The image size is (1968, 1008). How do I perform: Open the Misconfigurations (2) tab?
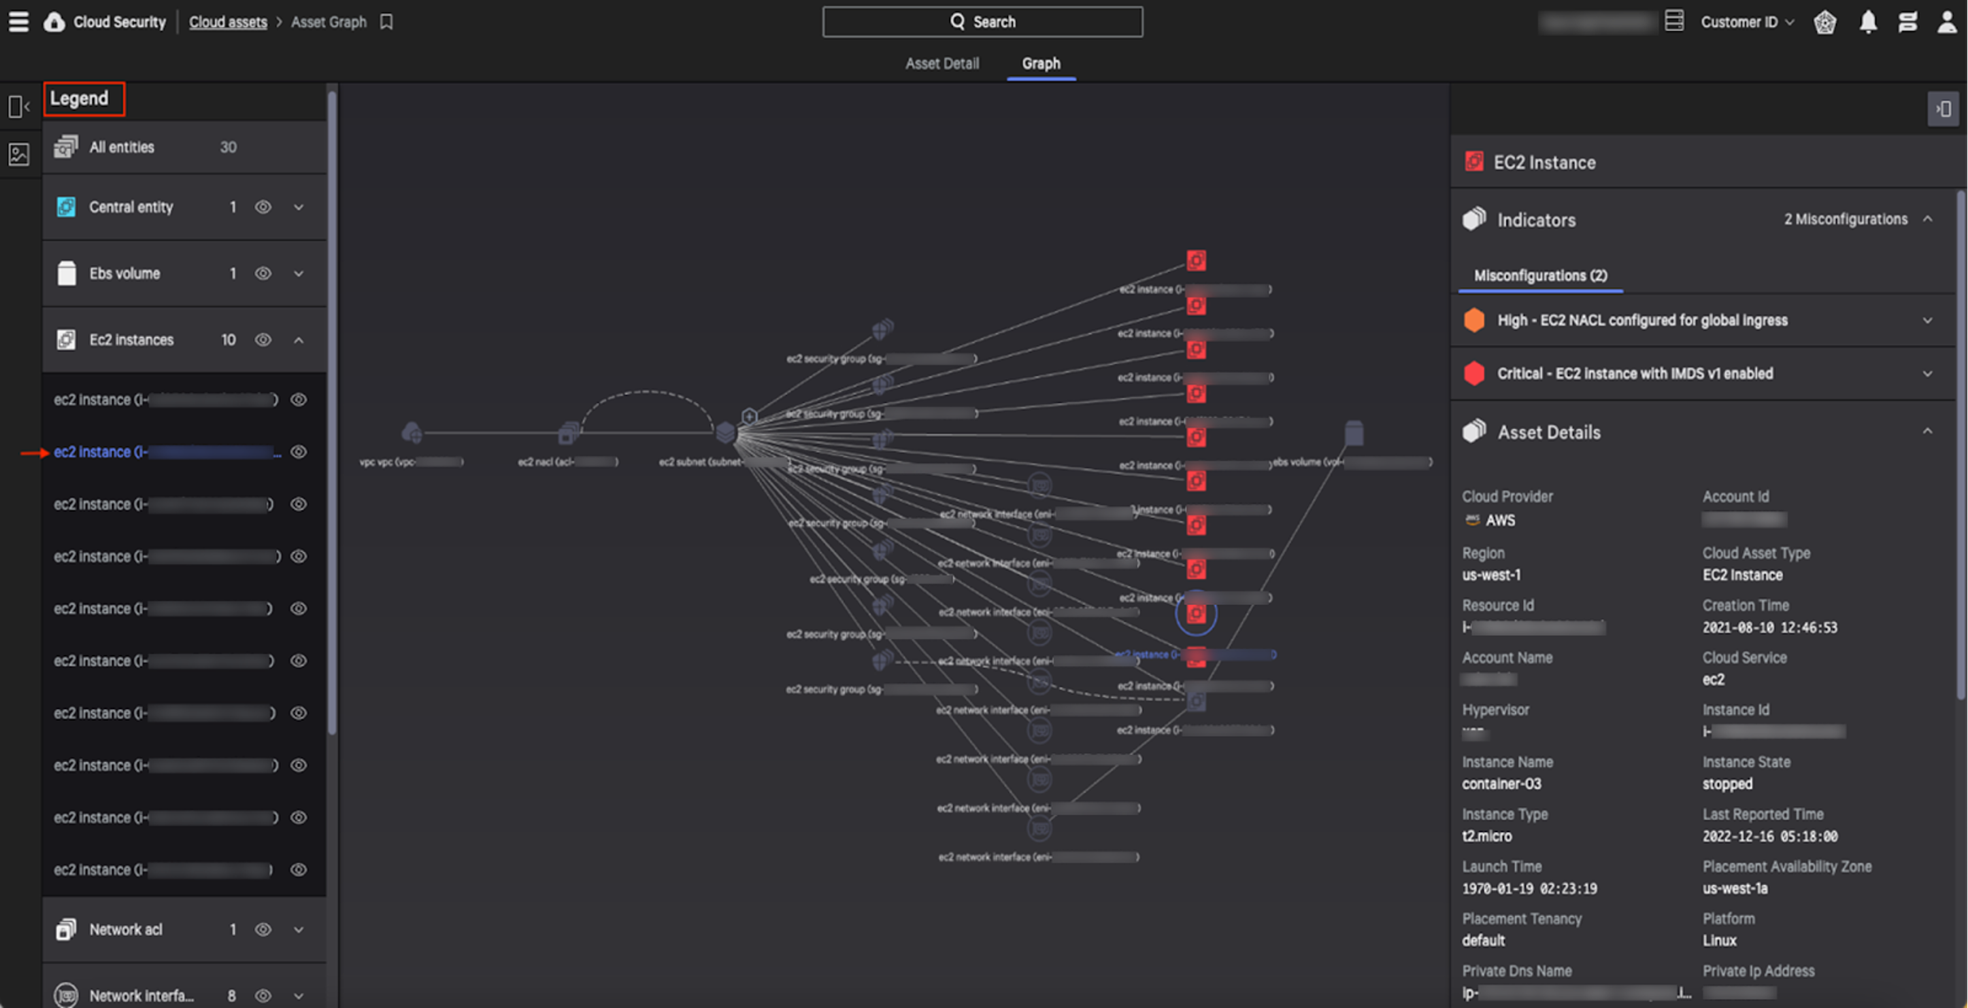(x=1540, y=275)
